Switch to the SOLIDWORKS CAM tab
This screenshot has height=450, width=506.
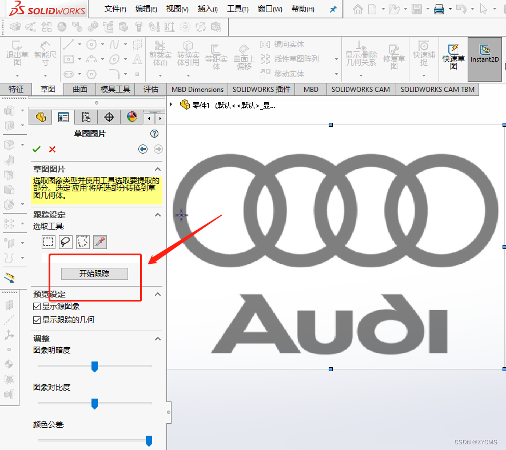(x=361, y=90)
